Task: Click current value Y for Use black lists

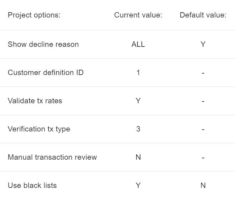Action: (138, 185)
